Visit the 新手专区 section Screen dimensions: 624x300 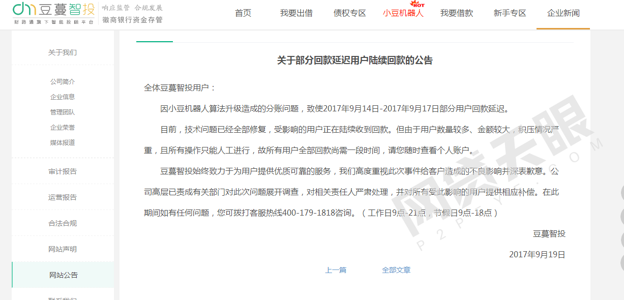[x=510, y=13]
